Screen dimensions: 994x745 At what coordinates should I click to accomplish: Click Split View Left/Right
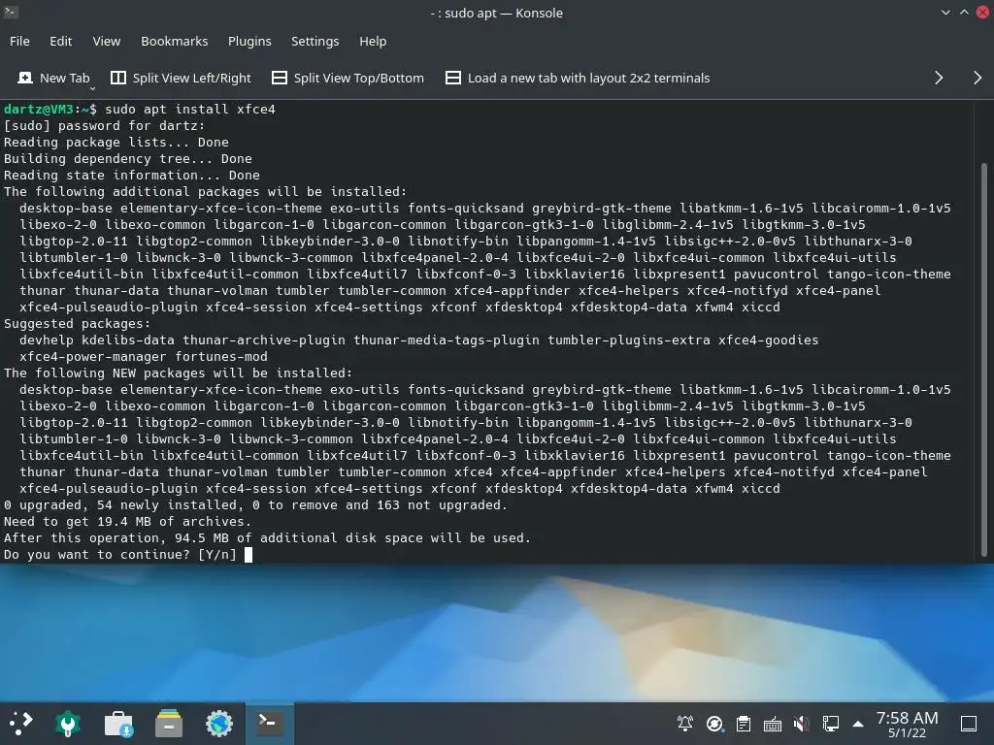tap(181, 78)
